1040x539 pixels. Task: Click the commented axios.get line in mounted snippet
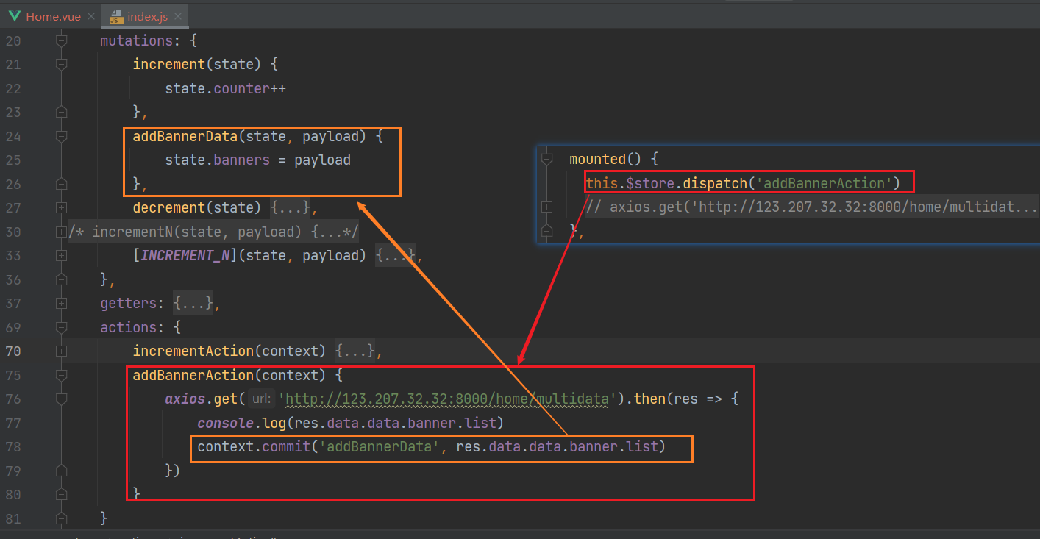tap(812, 207)
